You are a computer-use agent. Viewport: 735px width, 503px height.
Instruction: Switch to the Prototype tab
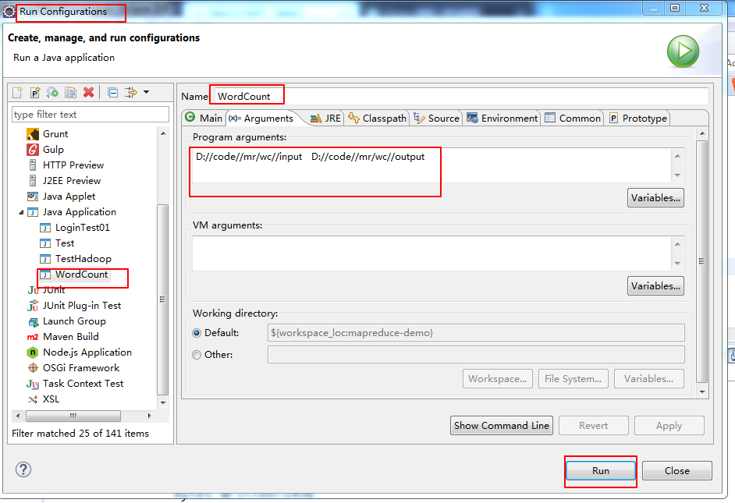[x=638, y=118]
